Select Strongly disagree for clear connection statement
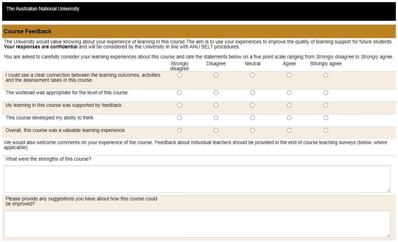 click(x=179, y=75)
